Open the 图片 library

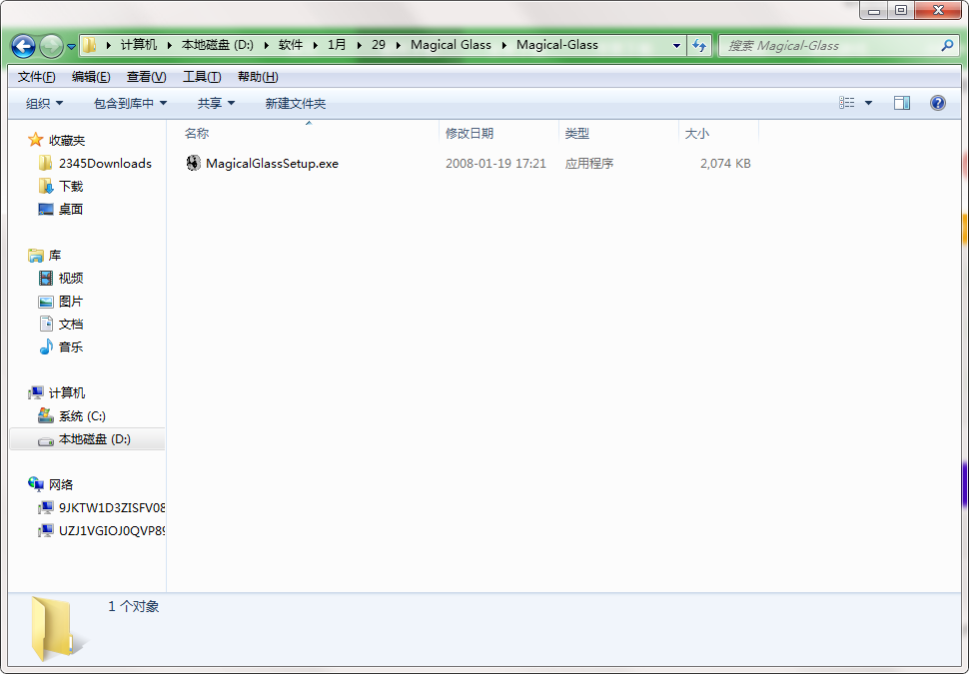[x=71, y=302]
